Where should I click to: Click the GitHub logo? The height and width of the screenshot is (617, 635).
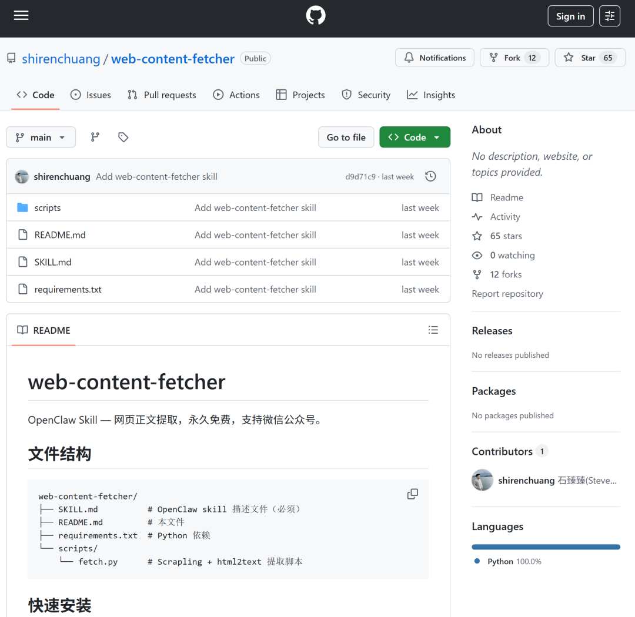[x=316, y=15]
